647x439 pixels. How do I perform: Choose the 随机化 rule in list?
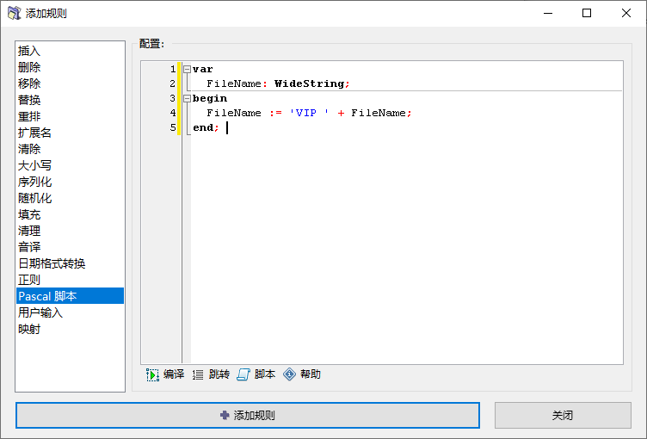click(70, 198)
